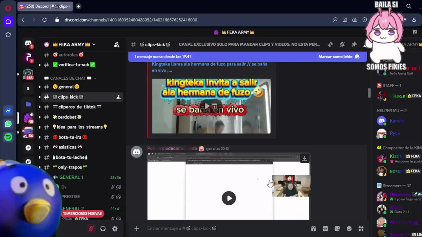Image resolution: width=422 pixels, height=237 pixels.
Task: Open the GIF picker
Action: pyautogui.click(x=325, y=228)
